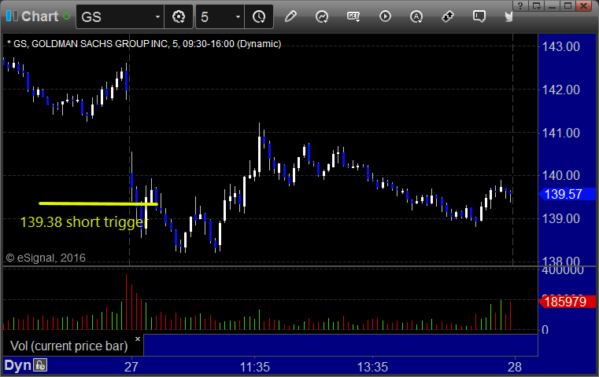This screenshot has width=599, height=377.
Task: Click the 142.00 price axis label
Action: (560, 90)
